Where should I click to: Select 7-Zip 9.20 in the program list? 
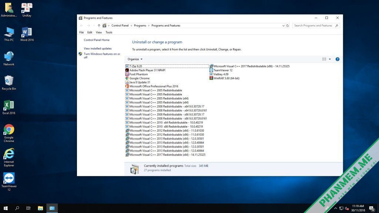click(x=167, y=66)
